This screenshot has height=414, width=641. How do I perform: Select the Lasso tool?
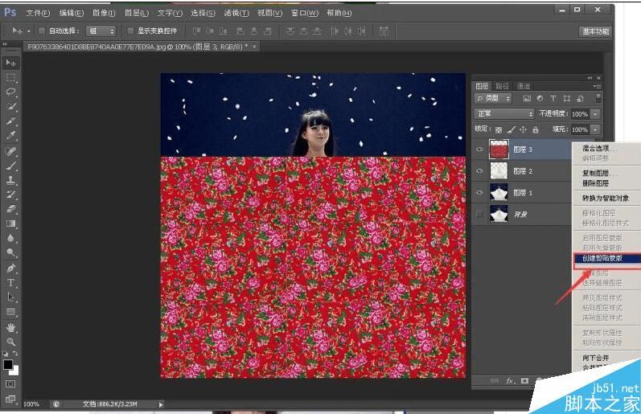pos(11,92)
